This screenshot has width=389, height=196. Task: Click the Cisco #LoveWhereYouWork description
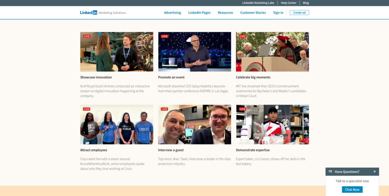click(x=112, y=164)
